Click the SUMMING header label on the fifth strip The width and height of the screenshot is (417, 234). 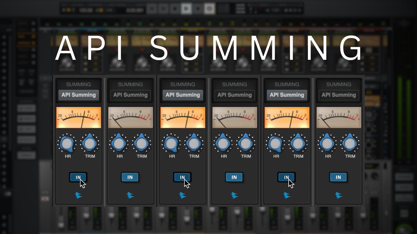(287, 84)
